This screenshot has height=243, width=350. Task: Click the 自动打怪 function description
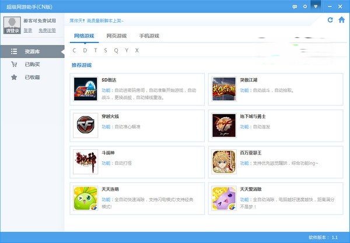123,163
